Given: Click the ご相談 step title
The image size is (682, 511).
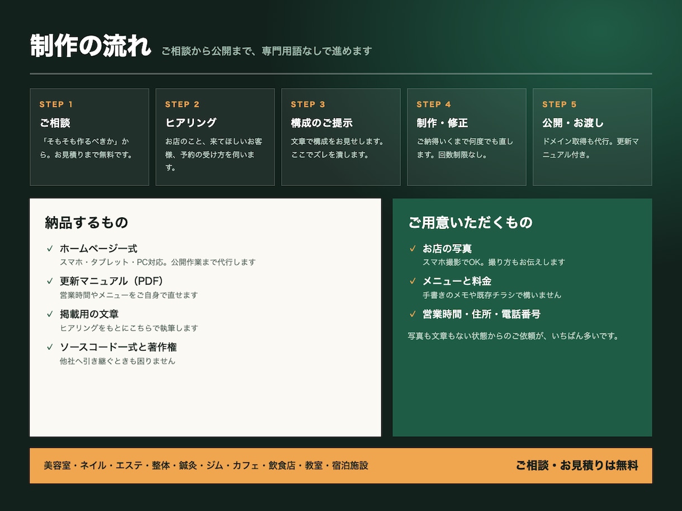Looking at the screenshot, I should tap(55, 123).
